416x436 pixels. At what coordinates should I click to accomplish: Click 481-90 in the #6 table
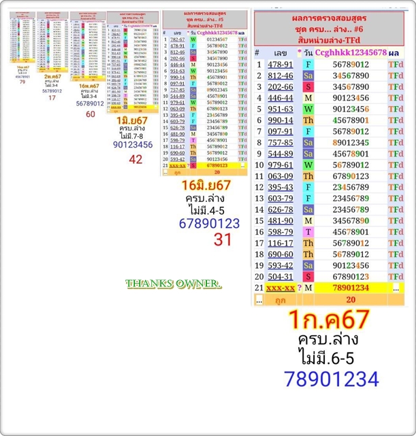tap(281, 221)
